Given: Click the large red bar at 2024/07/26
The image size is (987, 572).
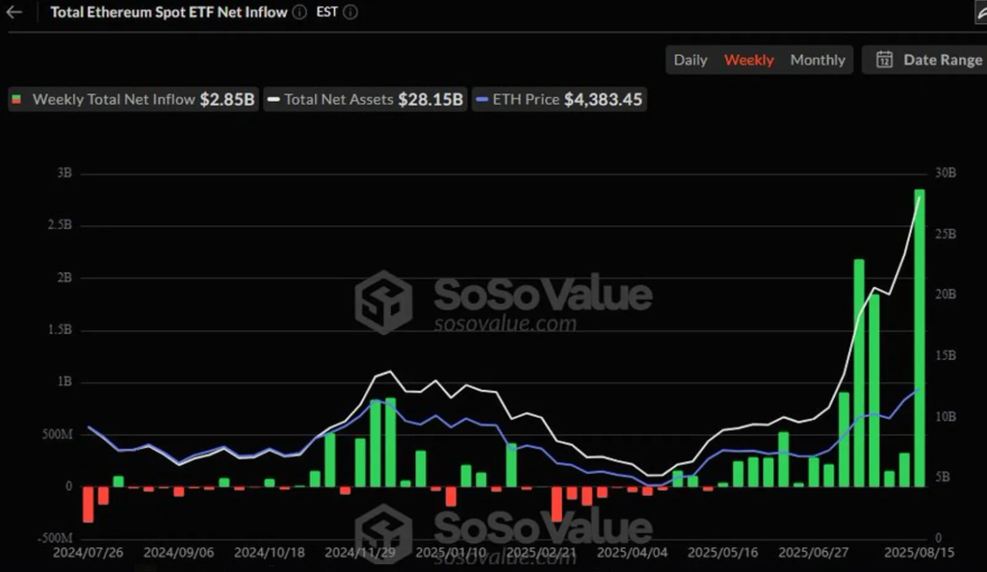Looking at the screenshot, I should 88,504.
